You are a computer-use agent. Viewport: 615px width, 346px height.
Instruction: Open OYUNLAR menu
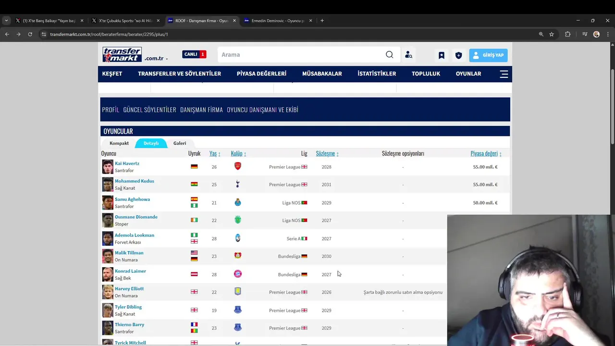(468, 74)
